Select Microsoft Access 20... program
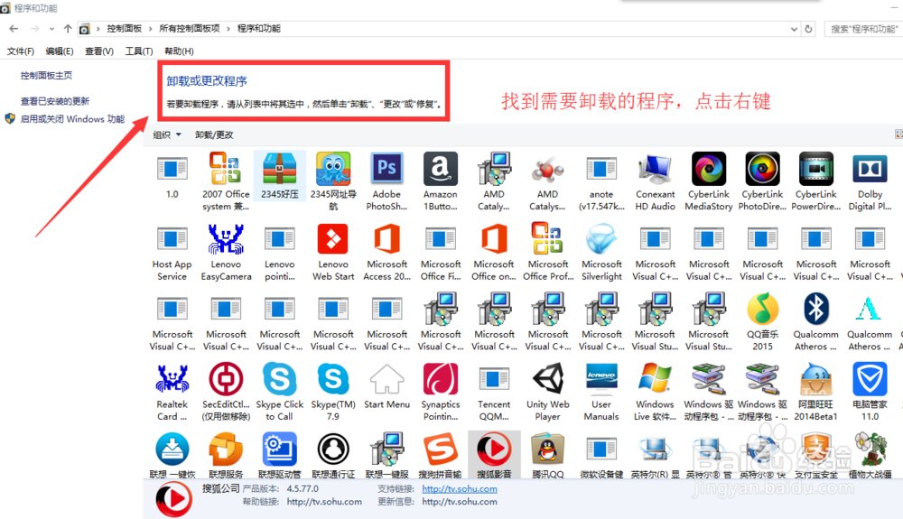 [386, 252]
